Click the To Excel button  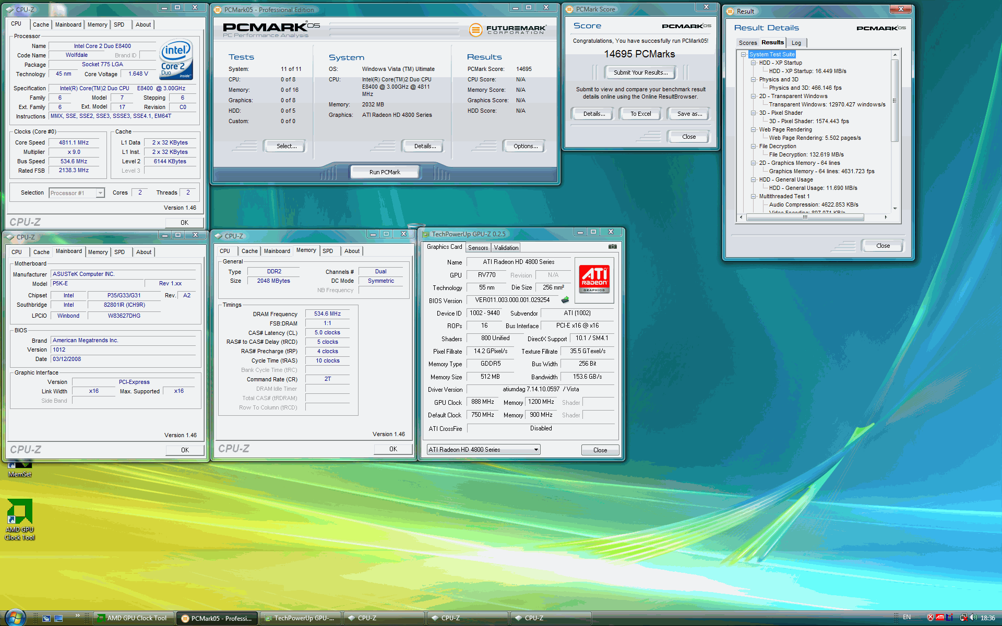640,114
